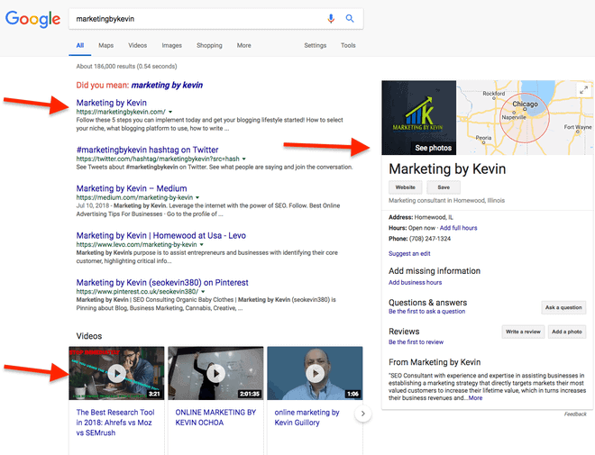Open the More search category menu
Viewport: 595px width, 455px height.
244,45
